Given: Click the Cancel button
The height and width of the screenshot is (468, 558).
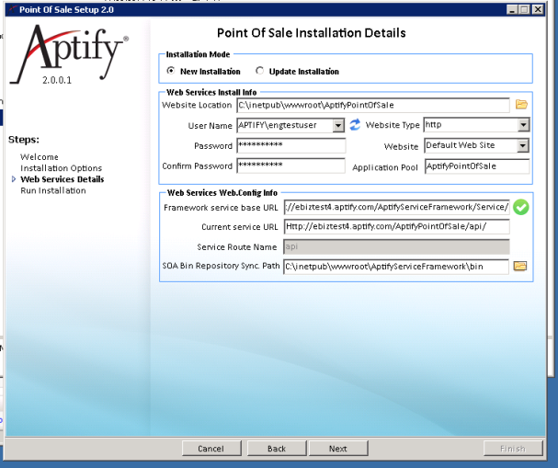Looking at the screenshot, I should tap(211, 449).
